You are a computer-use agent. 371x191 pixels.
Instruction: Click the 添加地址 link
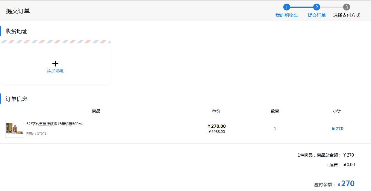tap(55, 71)
